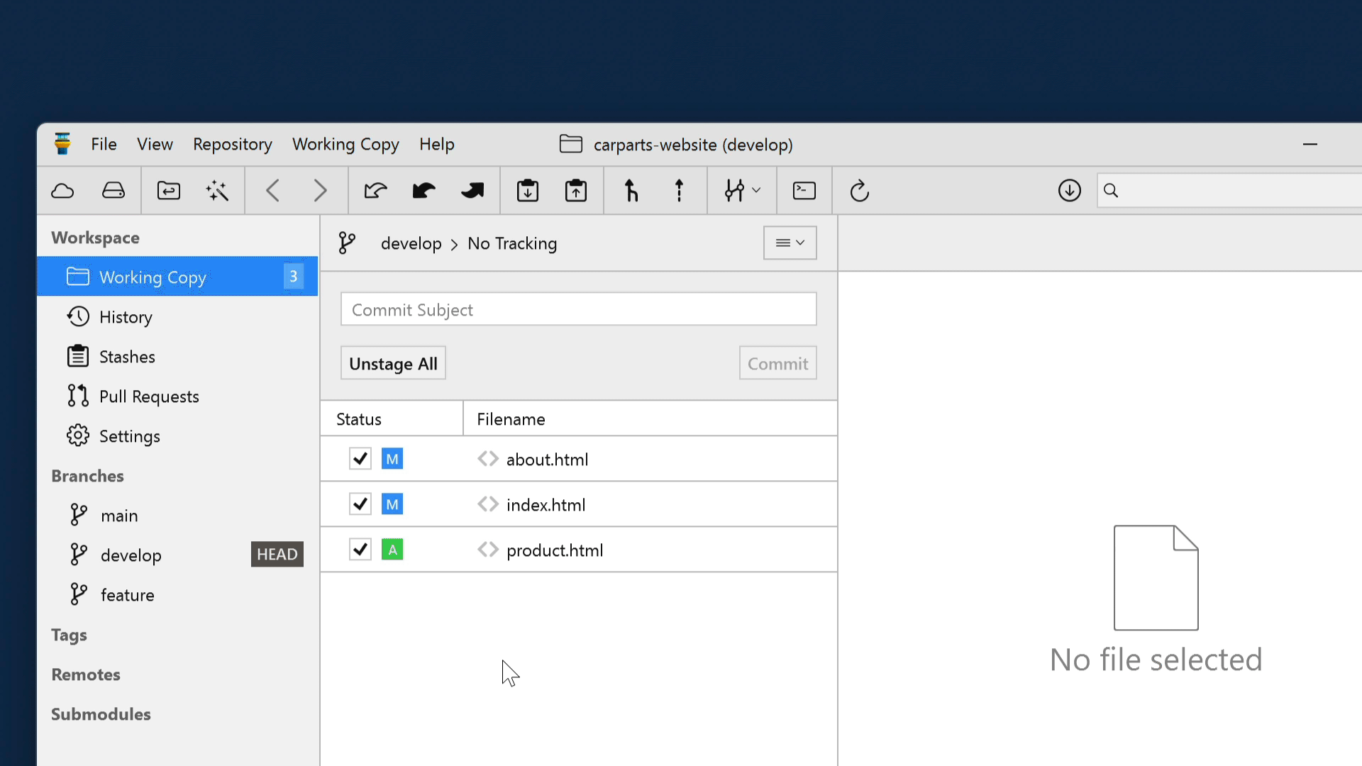Click the magic wand quick actions icon

pos(217,191)
